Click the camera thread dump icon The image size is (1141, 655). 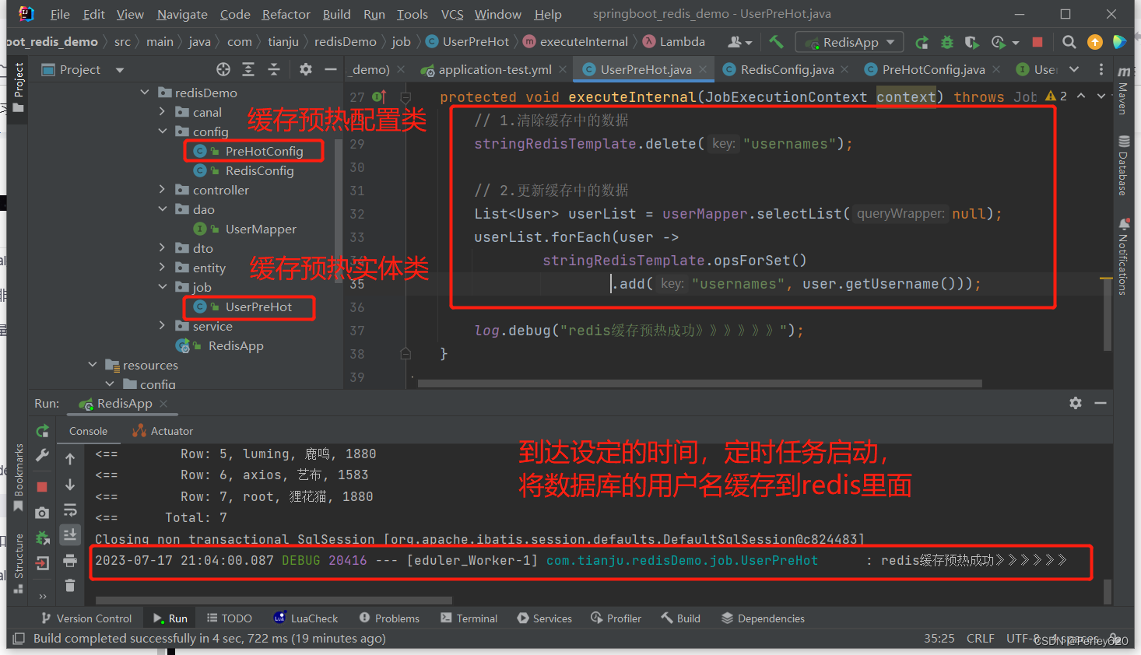[x=42, y=513]
